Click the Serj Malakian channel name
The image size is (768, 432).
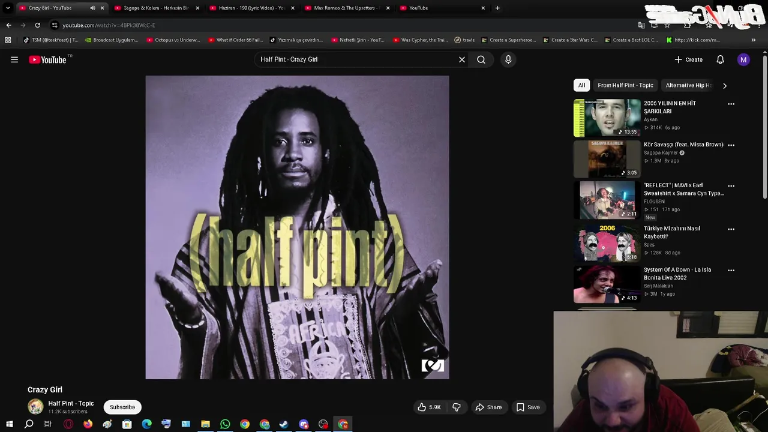click(658, 286)
